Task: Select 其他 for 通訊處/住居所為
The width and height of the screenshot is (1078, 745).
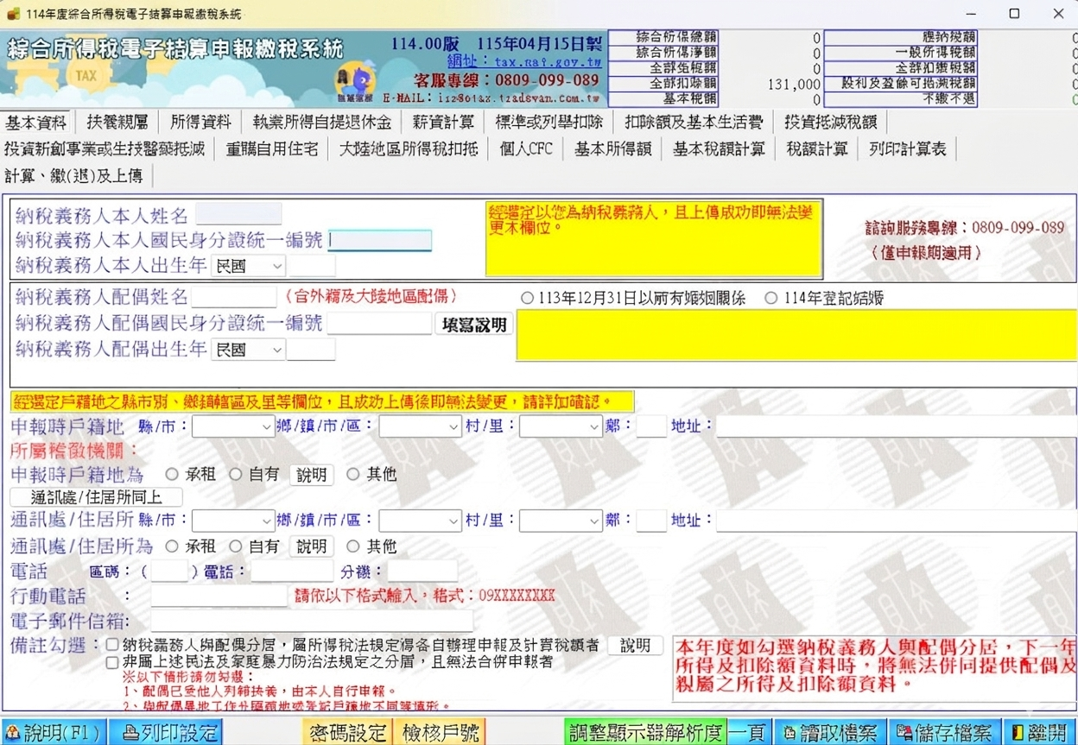Action: (x=352, y=546)
